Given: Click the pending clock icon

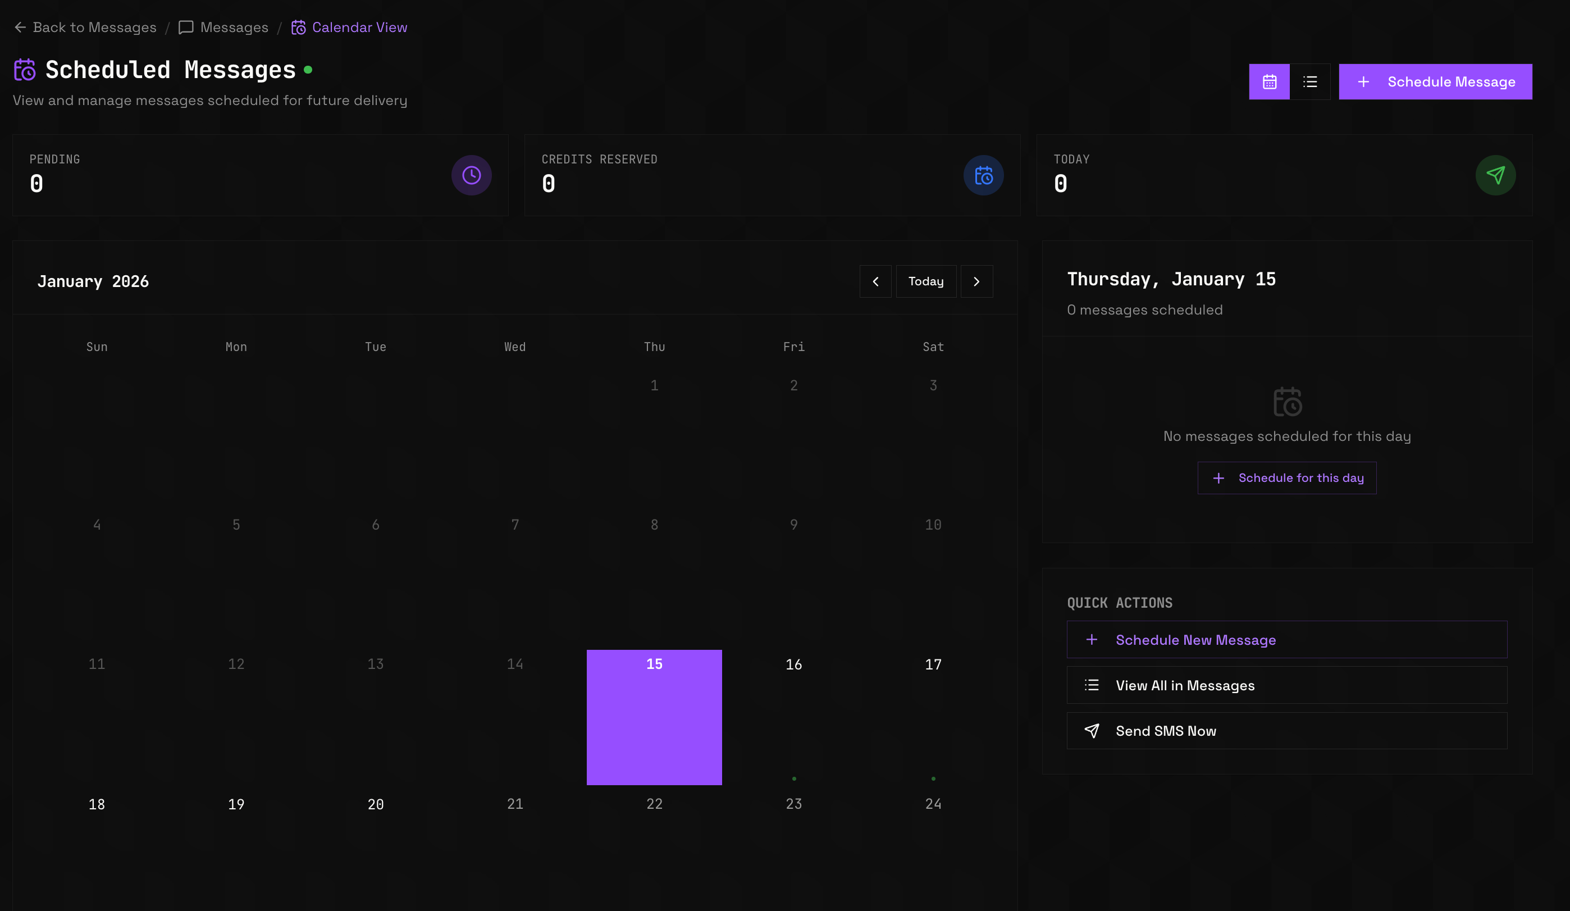Looking at the screenshot, I should (x=471, y=175).
